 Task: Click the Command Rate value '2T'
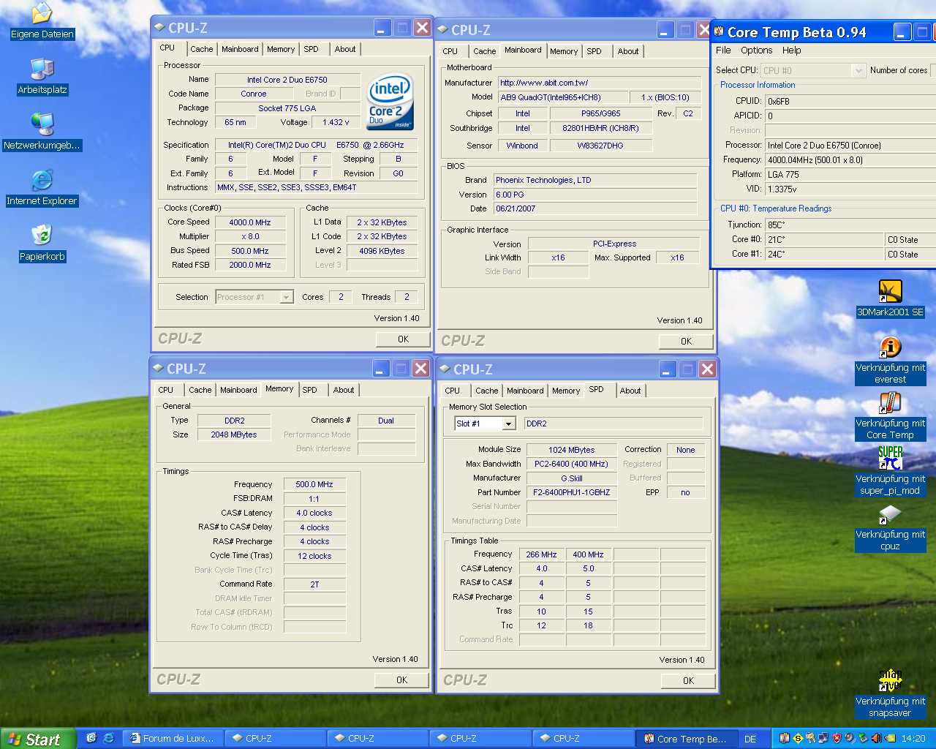[x=314, y=584]
